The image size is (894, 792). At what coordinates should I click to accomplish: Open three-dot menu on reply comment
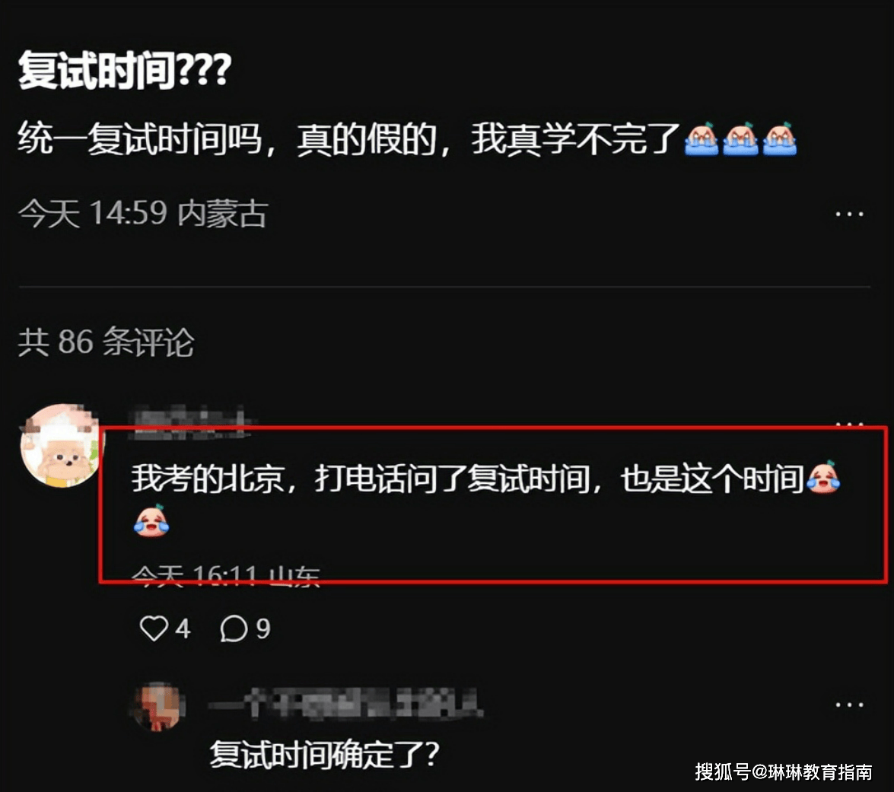click(849, 705)
